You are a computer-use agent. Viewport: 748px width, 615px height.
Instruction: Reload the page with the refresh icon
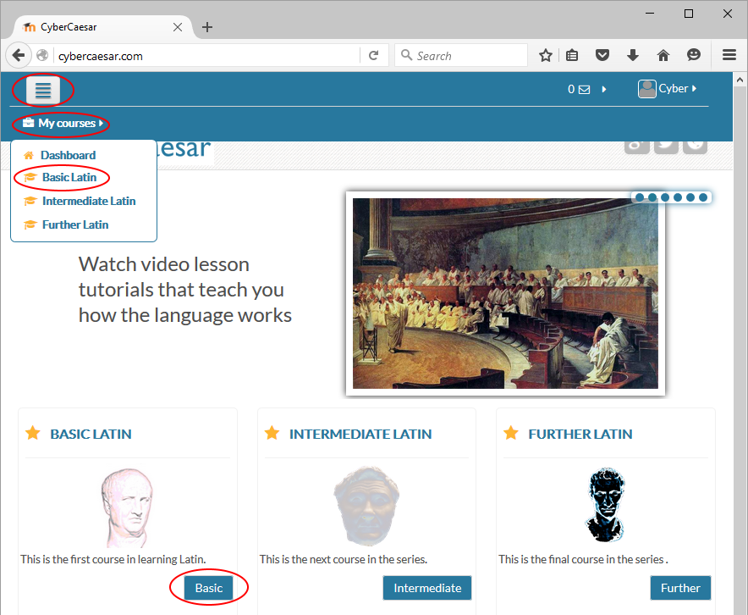[x=373, y=55]
